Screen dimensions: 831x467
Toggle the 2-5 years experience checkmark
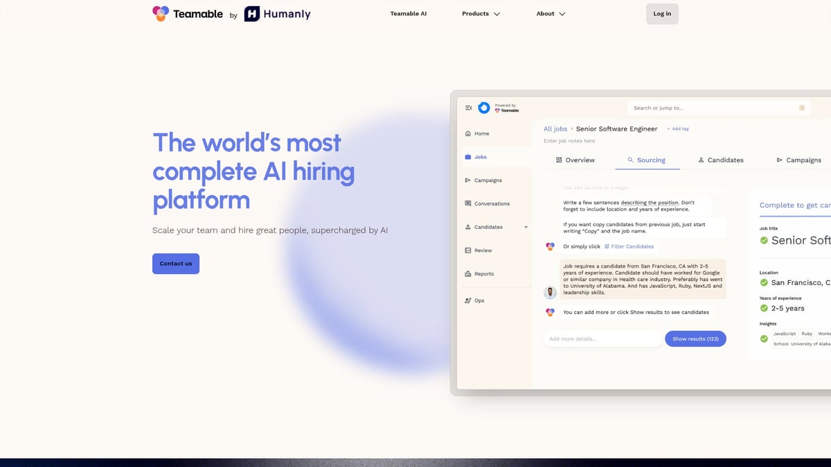pos(762,308)
